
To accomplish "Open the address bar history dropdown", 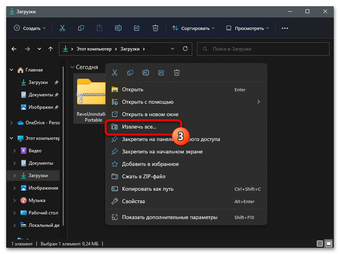I will pyautogui.click(x=173, y=49).
